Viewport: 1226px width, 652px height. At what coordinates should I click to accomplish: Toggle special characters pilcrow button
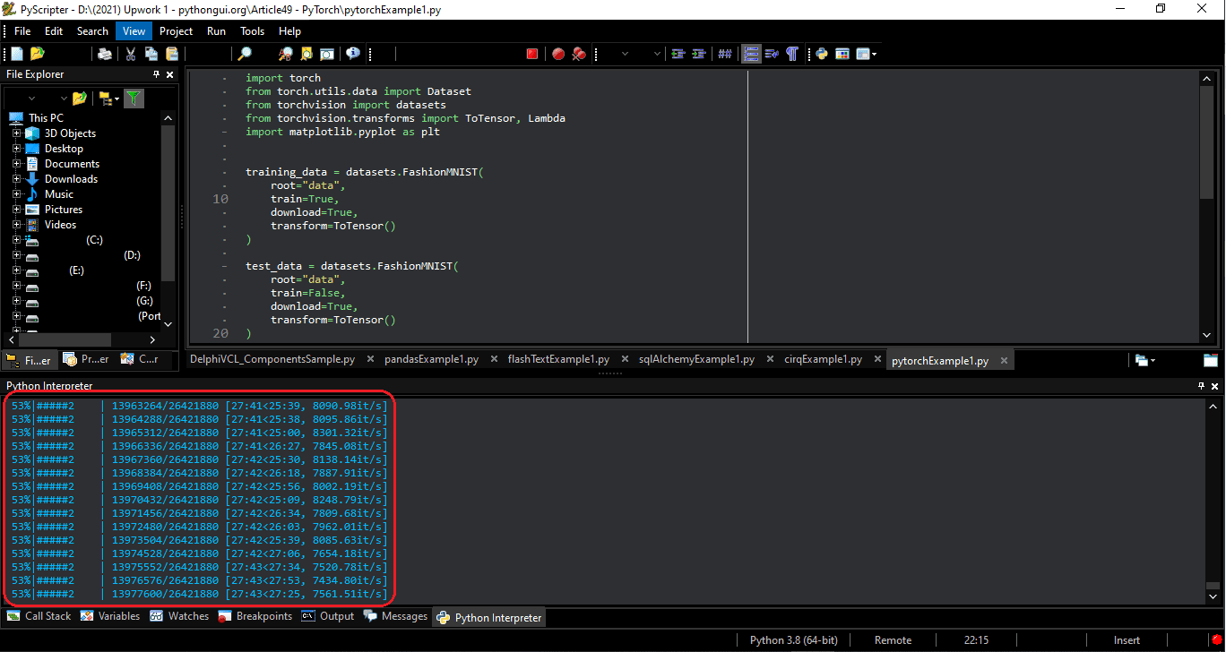point(792,54)
